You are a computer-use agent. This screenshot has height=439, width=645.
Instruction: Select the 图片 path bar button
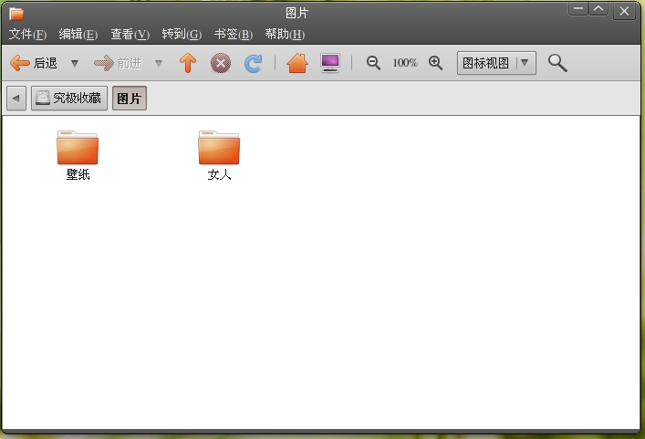tap(130, 98)
